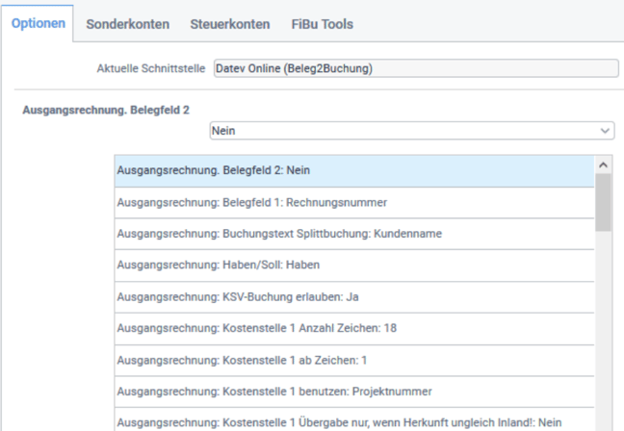This screenshot has height=431, width=624.
Task: Select list entry 'Belegfeld 2: Nein'
Action: click(354, 170)
